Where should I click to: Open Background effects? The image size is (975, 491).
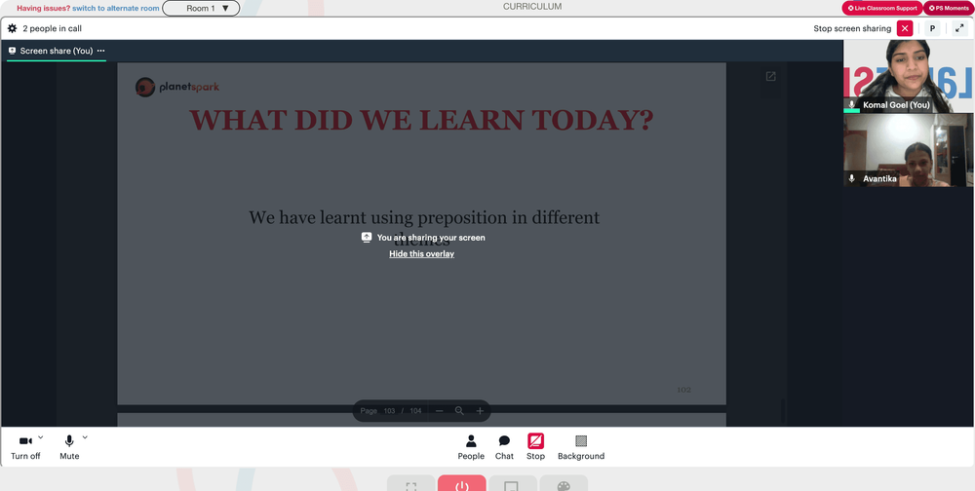coord(581,447)
